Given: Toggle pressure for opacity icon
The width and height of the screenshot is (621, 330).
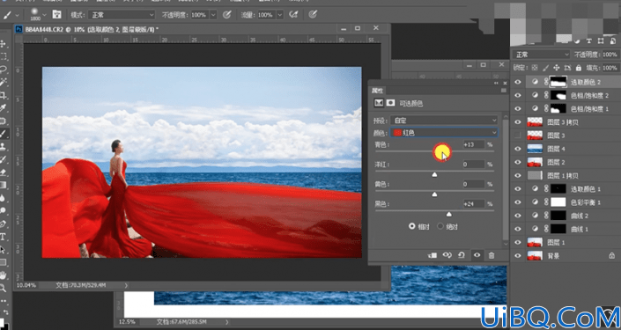Looking at the screenshot, I should pos(227,15).
